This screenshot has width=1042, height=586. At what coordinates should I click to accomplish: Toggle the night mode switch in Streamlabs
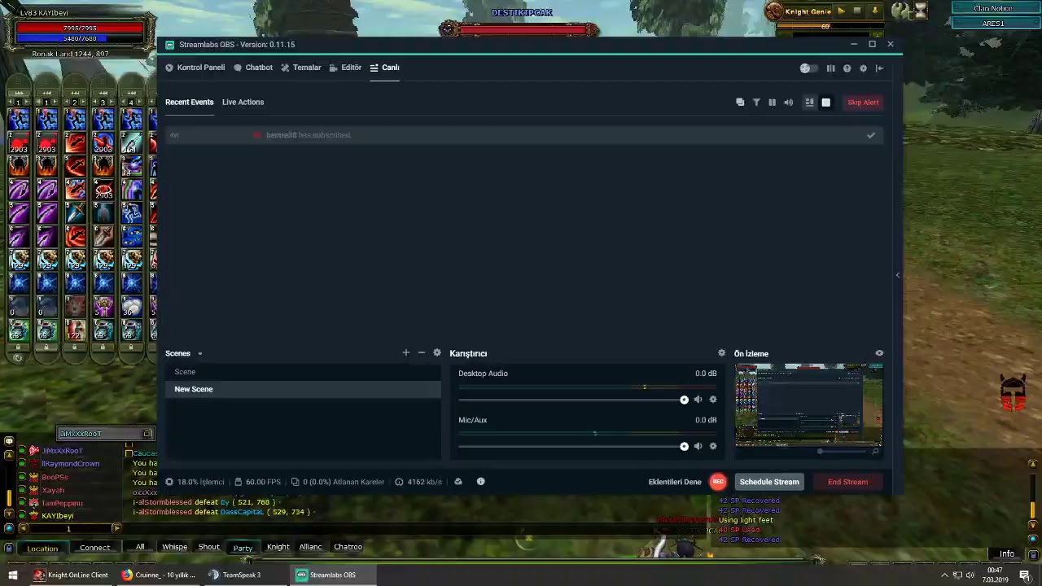click(807, 68)
